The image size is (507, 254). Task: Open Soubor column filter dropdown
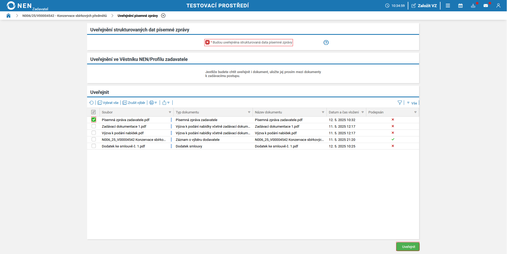[170, 112]
